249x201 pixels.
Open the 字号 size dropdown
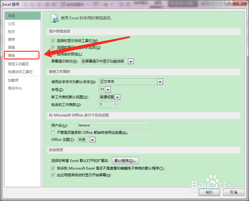tap(108, 90)
